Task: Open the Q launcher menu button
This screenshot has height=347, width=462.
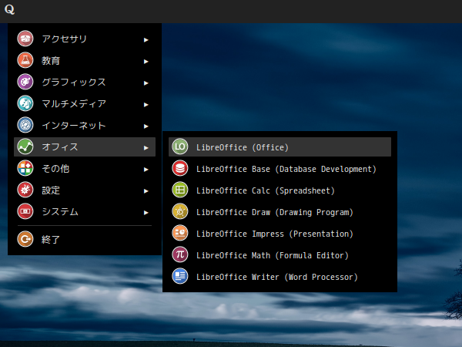Action: coord(9,9)
